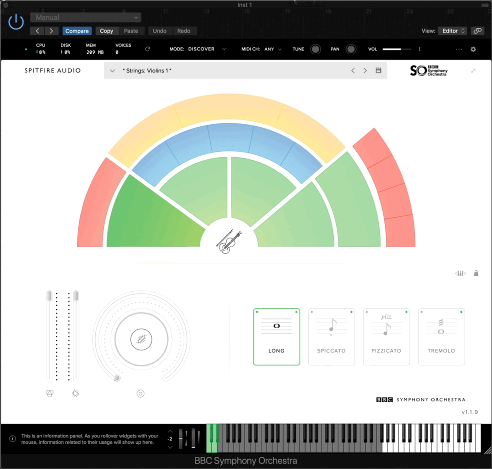Click the 209 MB memory readout
492x469 pixels.
(x=95, y=53)
